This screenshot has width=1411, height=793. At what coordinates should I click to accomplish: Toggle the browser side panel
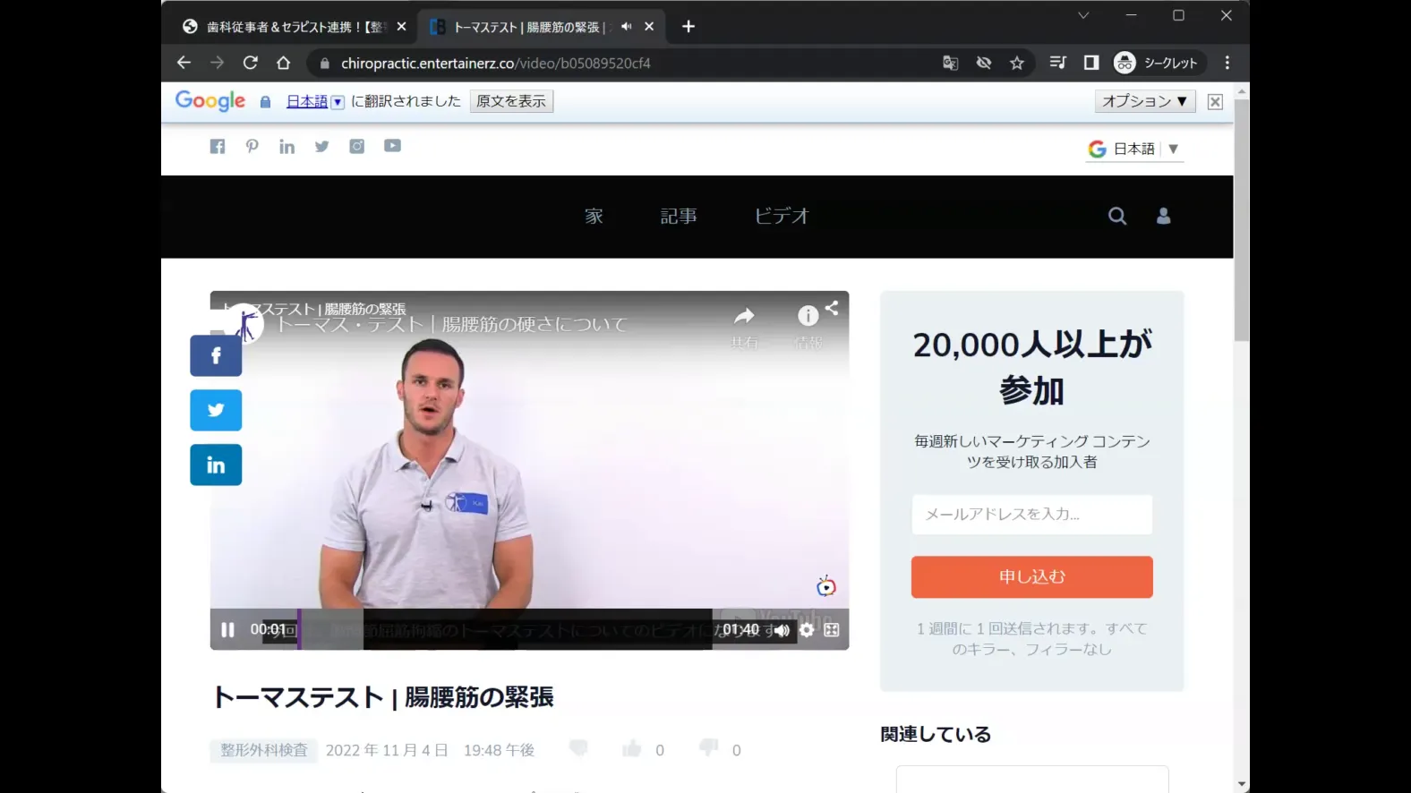pyautogui.click(x=1091, y=63)
